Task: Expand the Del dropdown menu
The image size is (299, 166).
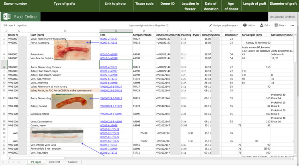Action: [269, 25]
